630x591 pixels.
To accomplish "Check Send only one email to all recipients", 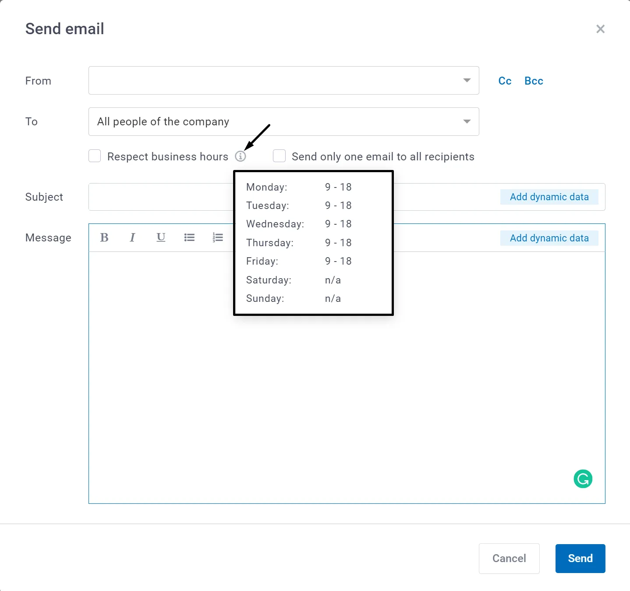I will coord(279,156).
